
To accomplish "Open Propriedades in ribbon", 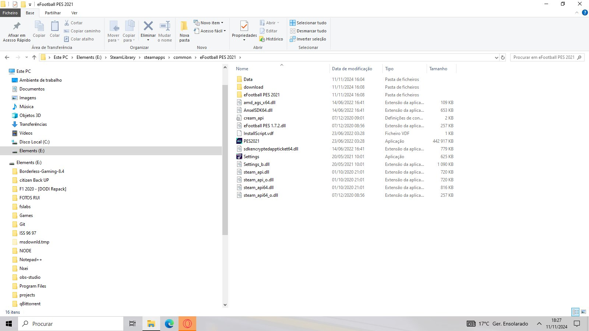I will point(244,32).
